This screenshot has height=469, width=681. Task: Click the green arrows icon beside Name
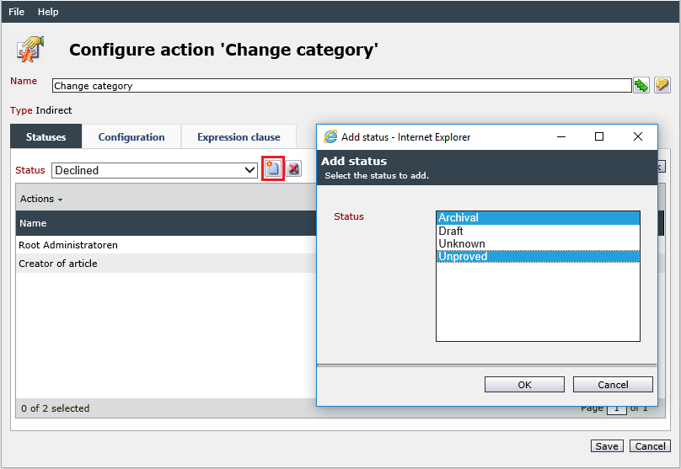click(x=641, y=85)
